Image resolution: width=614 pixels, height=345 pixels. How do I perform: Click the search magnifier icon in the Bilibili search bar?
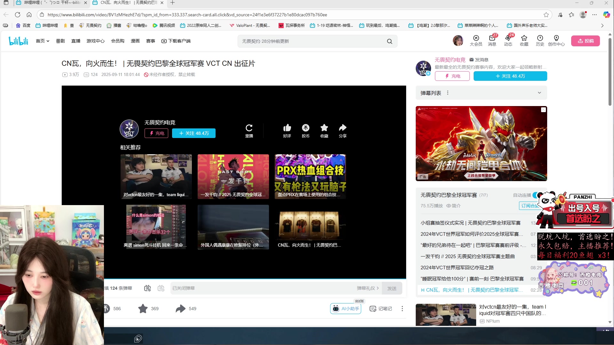pos(390,41)
